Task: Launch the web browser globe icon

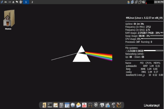Action: [x=73, y=105]
